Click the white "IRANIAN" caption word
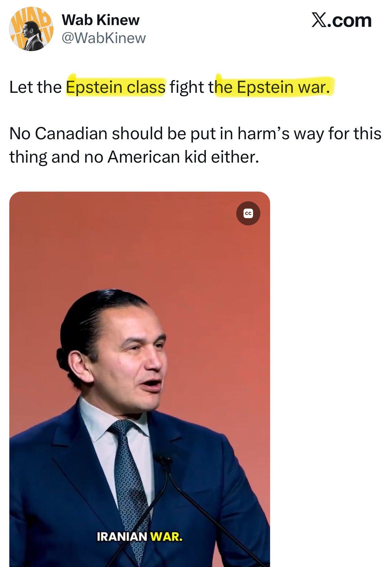Image resolution: width=391 pixels, height=567 pixels. click(122, 537)
